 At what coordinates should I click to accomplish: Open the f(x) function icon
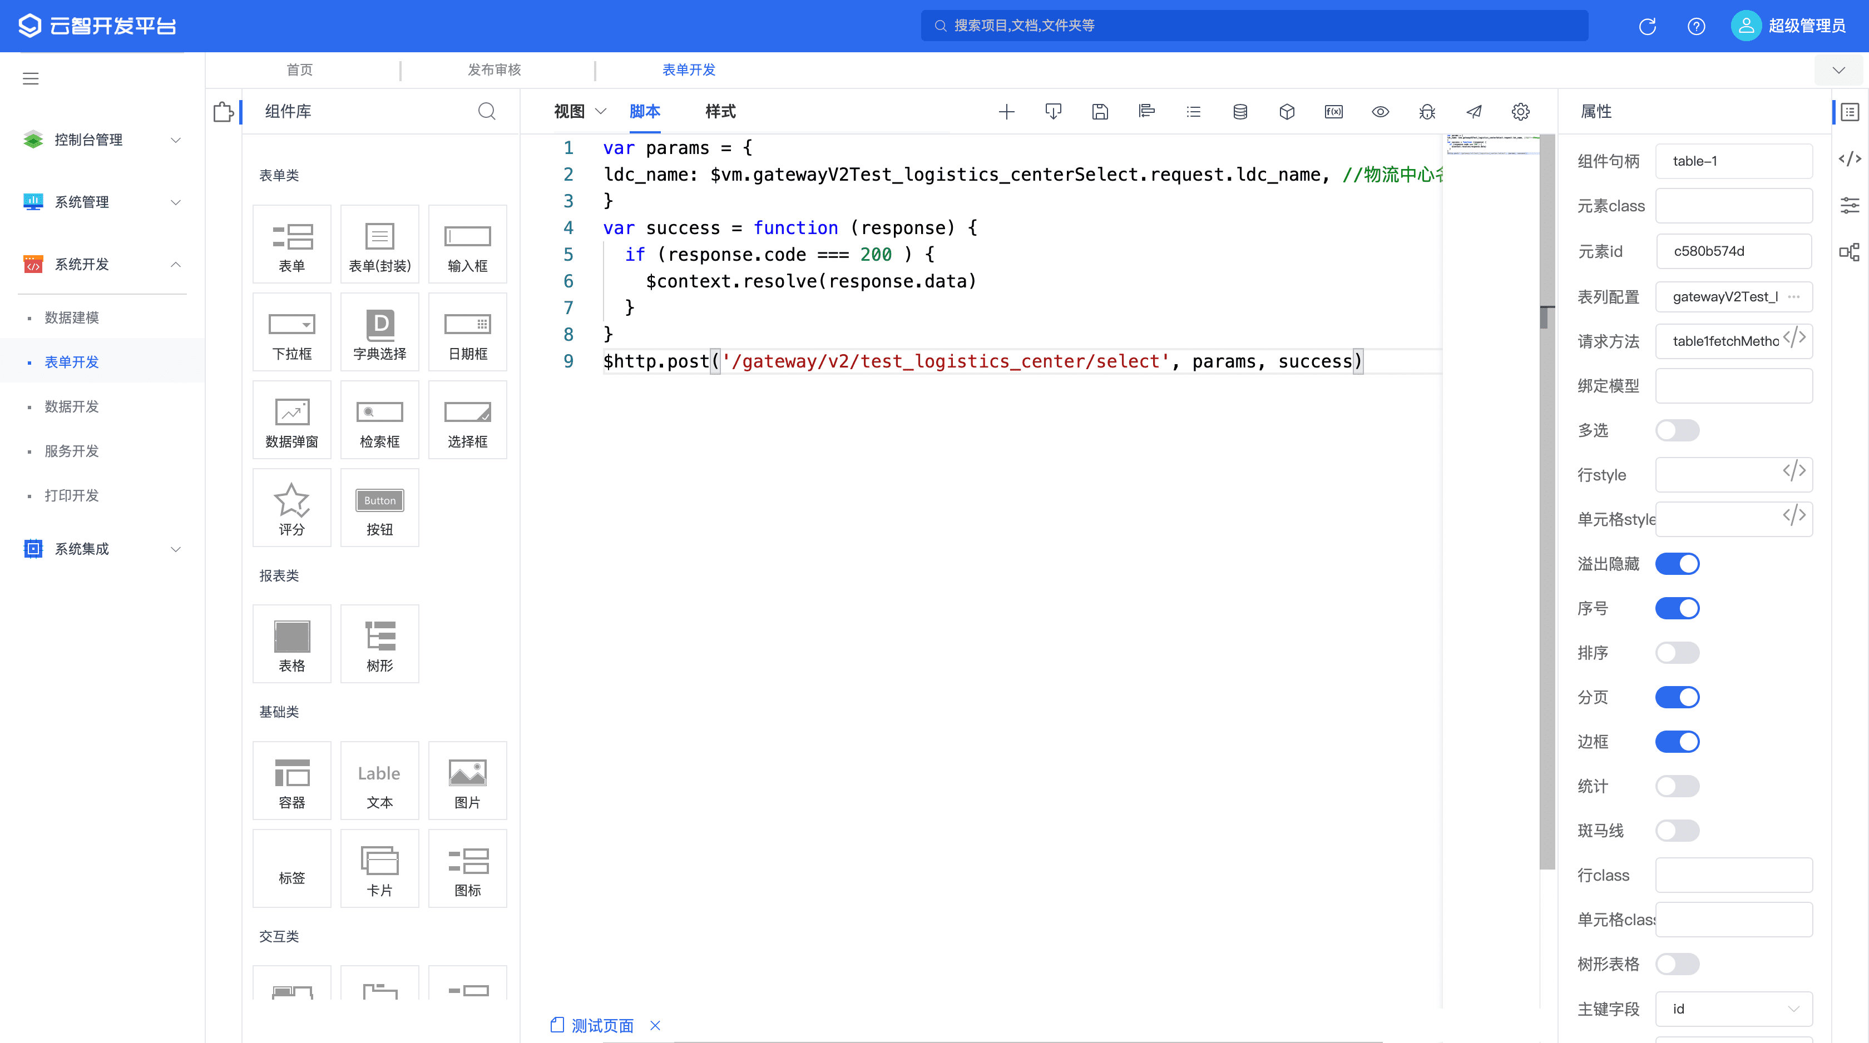point(1333,112)
